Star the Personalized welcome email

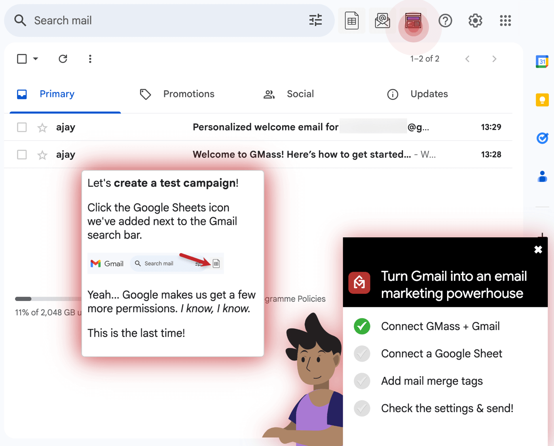click(x=42, y=128)
